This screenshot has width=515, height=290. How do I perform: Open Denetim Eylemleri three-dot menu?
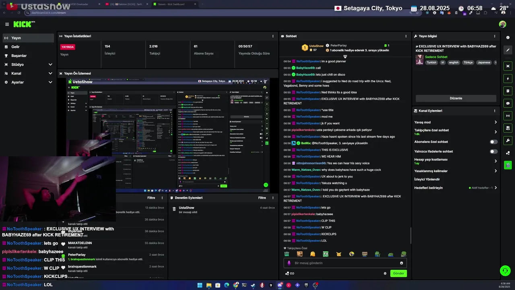[x=272, y=198]
